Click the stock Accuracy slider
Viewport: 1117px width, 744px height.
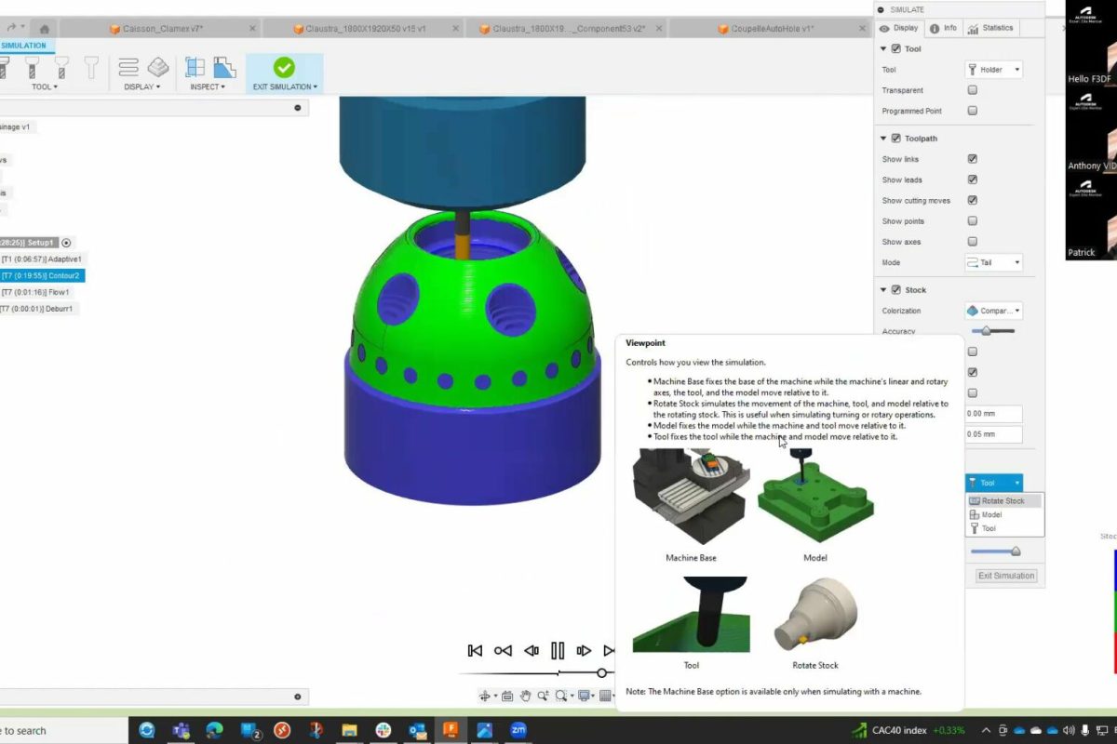pos(992,331)
